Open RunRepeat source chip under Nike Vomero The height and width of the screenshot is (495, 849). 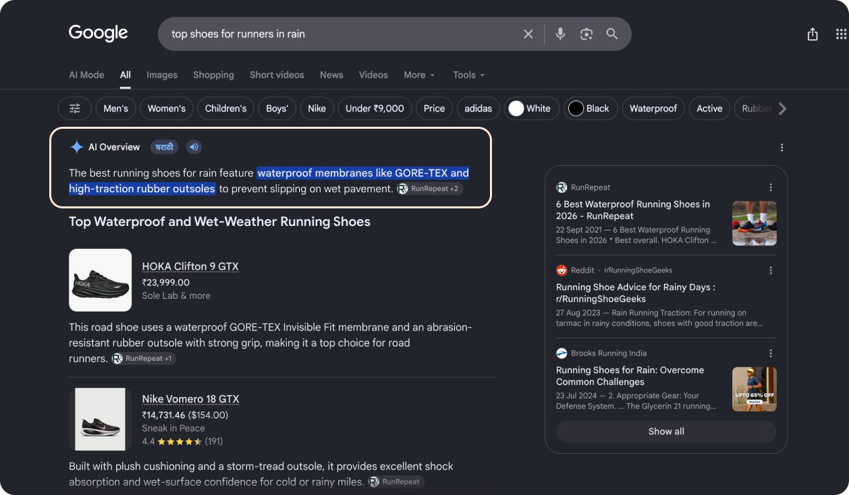396,482
